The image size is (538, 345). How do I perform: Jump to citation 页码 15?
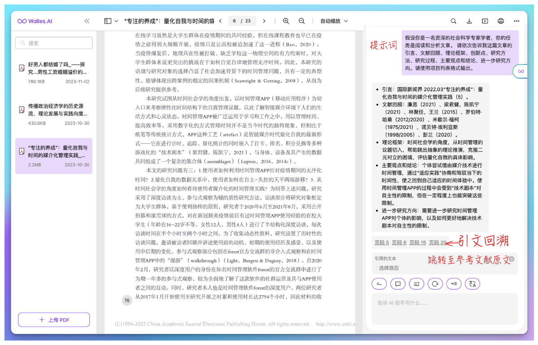418,243
